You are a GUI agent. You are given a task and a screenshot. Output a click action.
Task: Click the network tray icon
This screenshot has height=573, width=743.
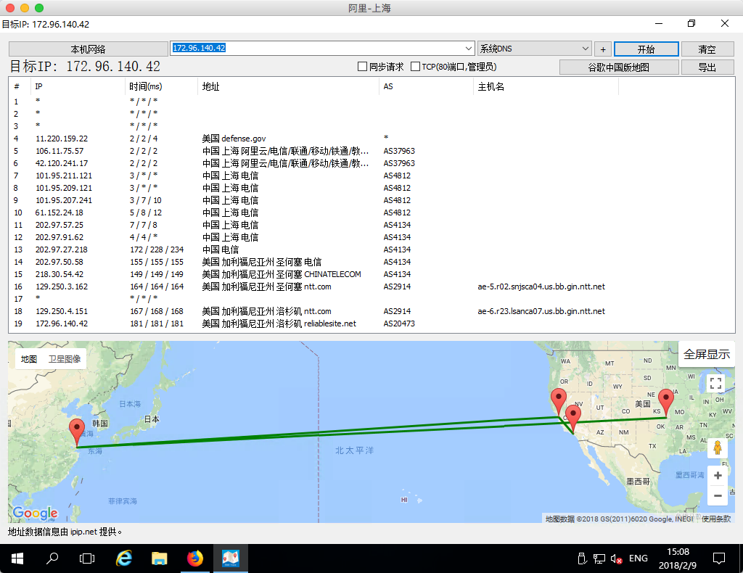click(599, 558)
